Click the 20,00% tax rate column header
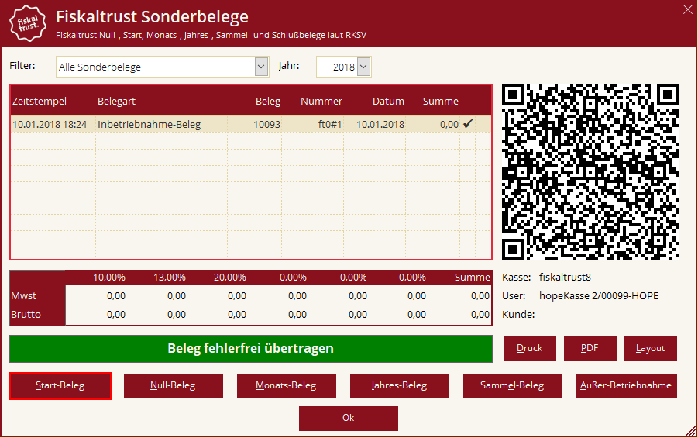 click(x=230, y=278)
